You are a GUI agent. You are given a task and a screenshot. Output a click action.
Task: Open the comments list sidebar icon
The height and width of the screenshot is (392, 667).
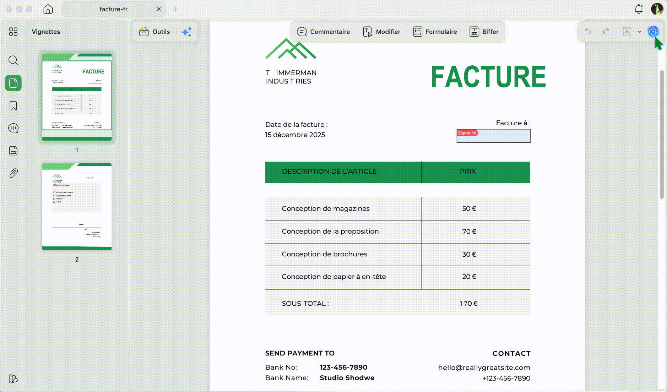[13, 128]
